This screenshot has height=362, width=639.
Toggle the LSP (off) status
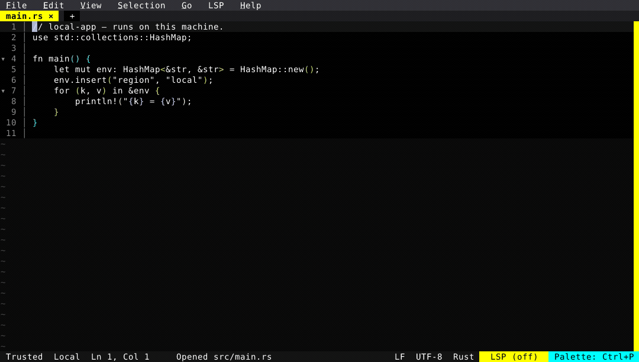tap(514, 357)
